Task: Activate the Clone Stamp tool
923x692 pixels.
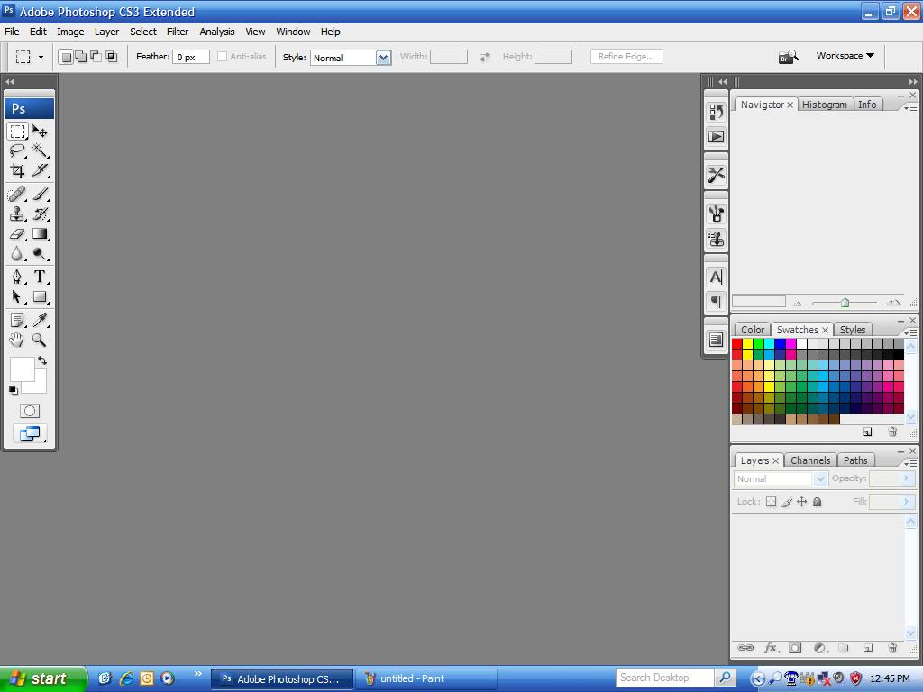Action: 17,214
